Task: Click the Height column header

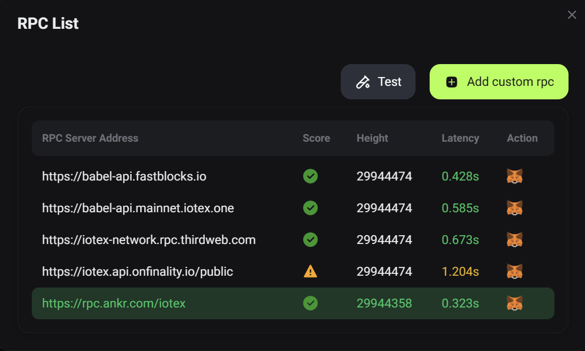Action: 372,138
